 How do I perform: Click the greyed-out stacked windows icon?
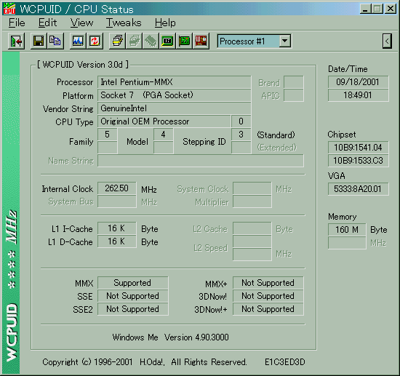pos(135,41)
